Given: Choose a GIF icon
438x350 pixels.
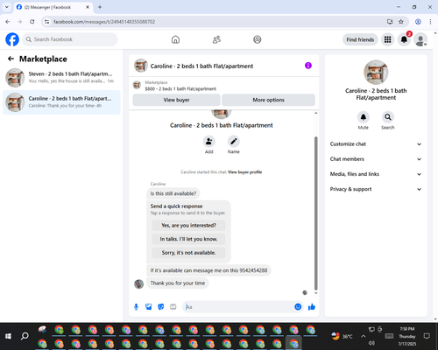Looking at the screenshot, I should point(173,307).
